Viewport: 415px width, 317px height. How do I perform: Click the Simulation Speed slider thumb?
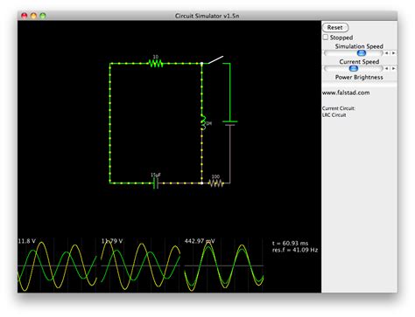click(362, 53)
